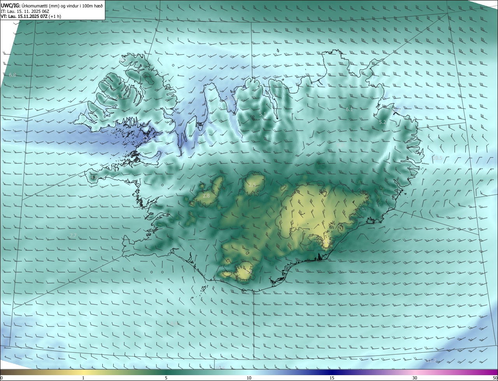Click the 1 tick on the colour scale
This screenshot has width=498, height=381.
(x=83, y=378)
